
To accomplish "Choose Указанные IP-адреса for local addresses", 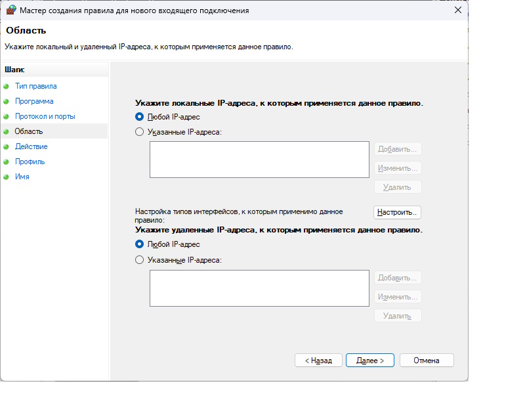I will [139, 132].
